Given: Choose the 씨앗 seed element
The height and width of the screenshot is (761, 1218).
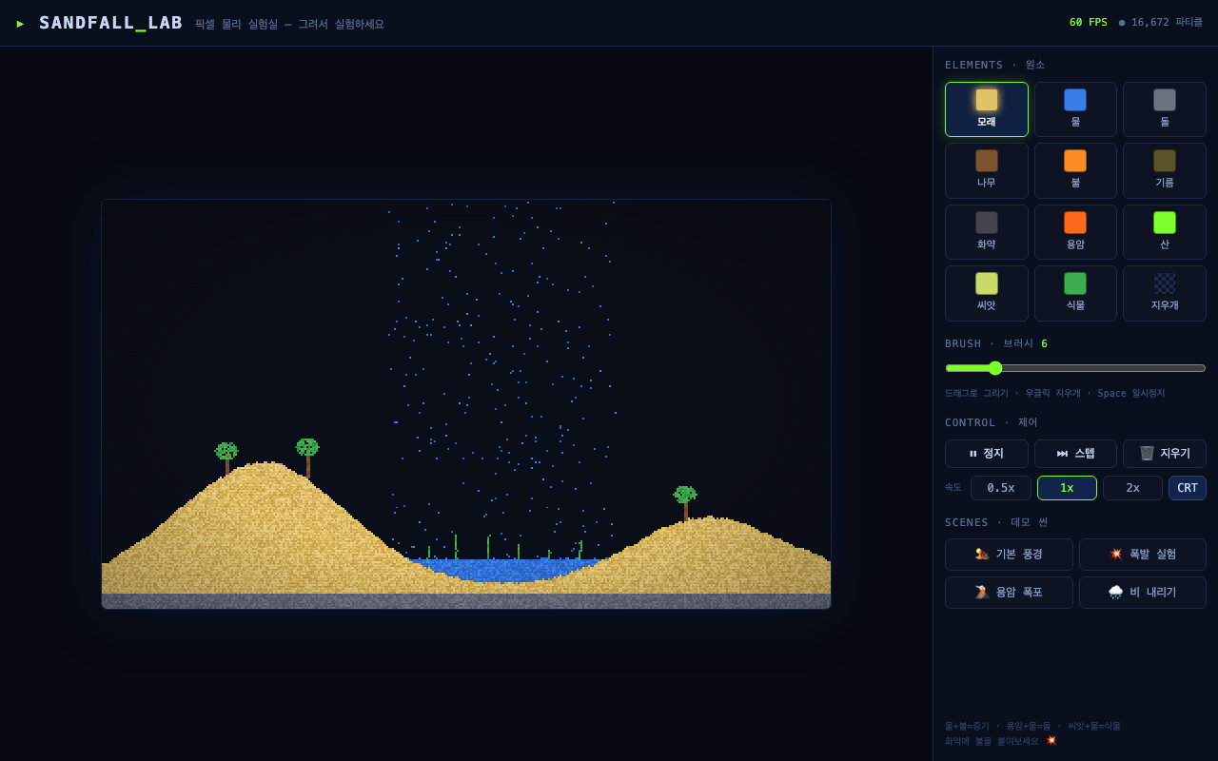Looking at the screenshot, I should (987, 293).
